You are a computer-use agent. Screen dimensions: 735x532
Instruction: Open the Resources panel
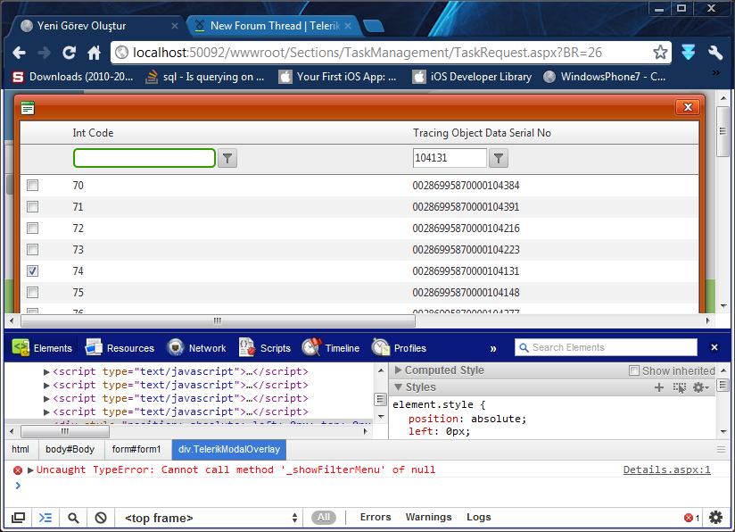pos(120,348)
